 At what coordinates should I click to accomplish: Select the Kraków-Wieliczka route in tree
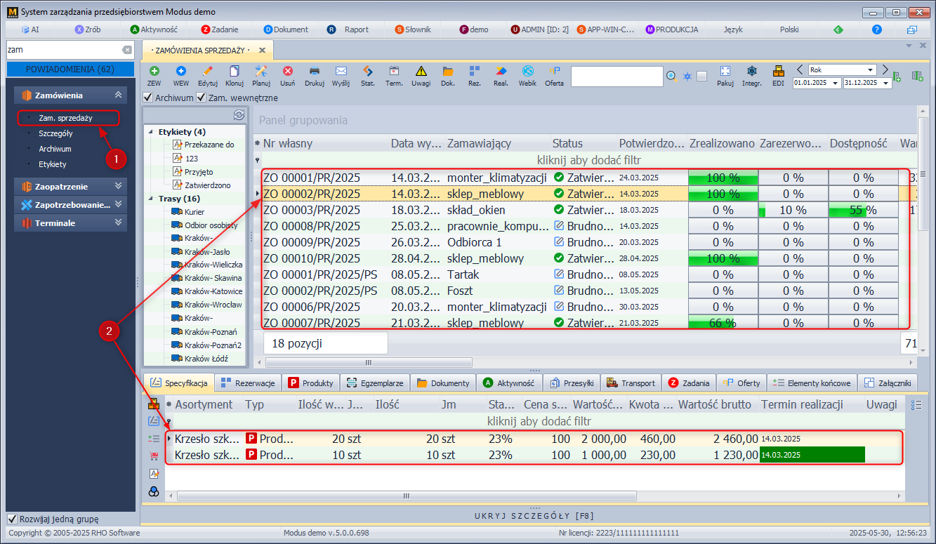[x=213, y=265]
